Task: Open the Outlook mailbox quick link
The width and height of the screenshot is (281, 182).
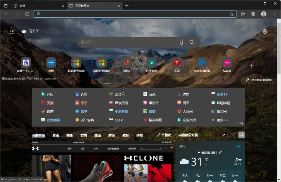Action: (x=202, y=63)
